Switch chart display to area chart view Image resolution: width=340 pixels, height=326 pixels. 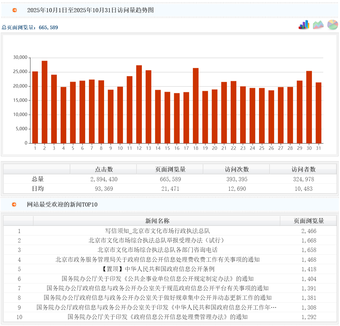318,25
